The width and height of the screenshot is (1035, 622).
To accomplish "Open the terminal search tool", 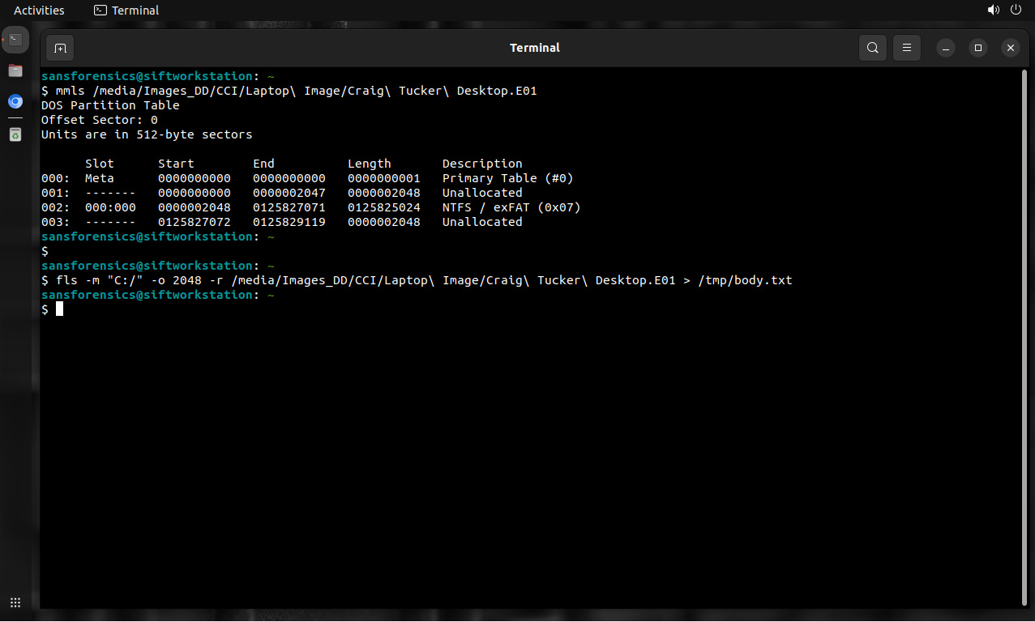I will coord(872,48).
